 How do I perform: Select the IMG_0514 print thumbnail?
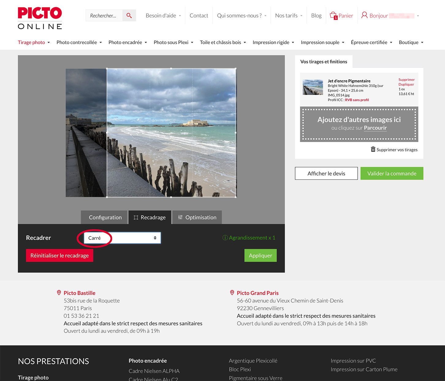(x=313, y=87)
